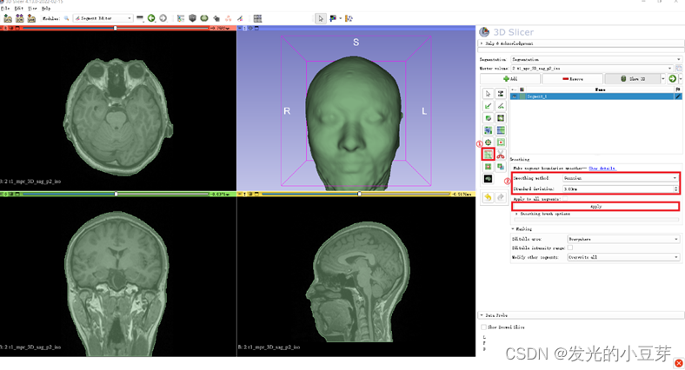Image resolution: width=685 pixels, height=370 pixels.
Task: Select the Hollow effect
Action: 501,142
